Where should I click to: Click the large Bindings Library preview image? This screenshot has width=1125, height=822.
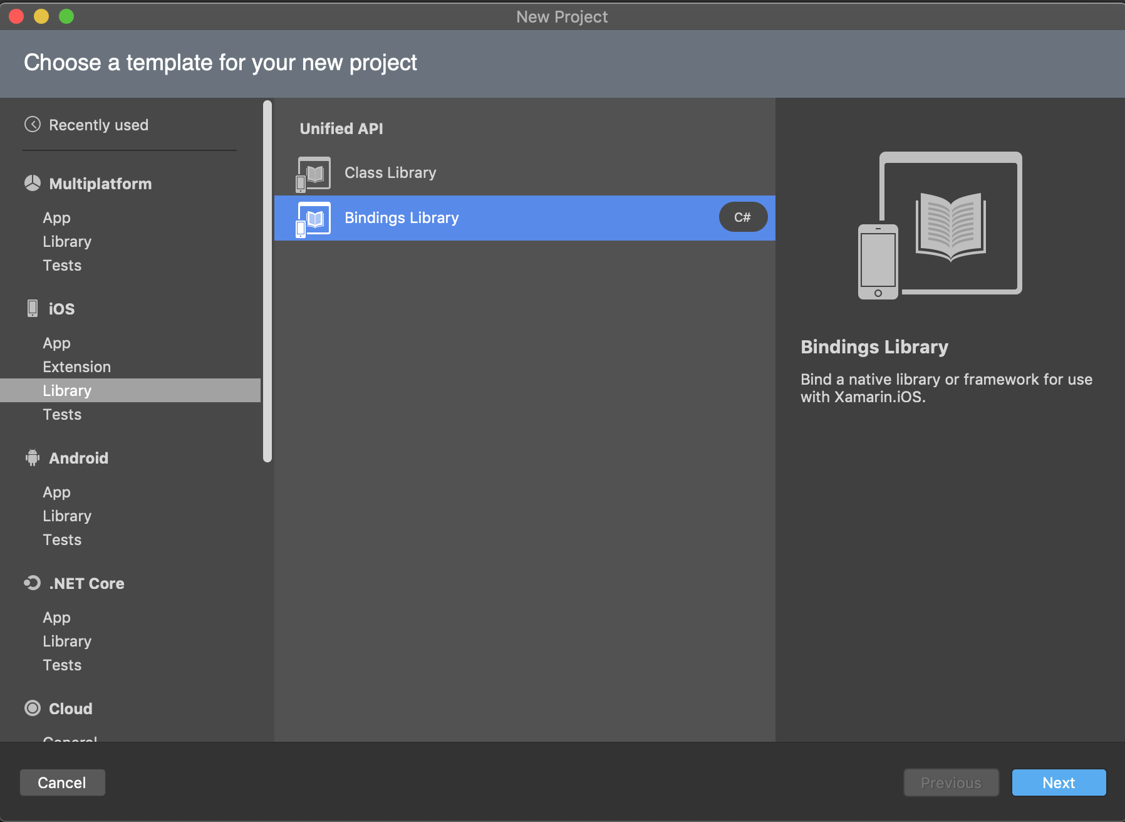coord(940,226)
